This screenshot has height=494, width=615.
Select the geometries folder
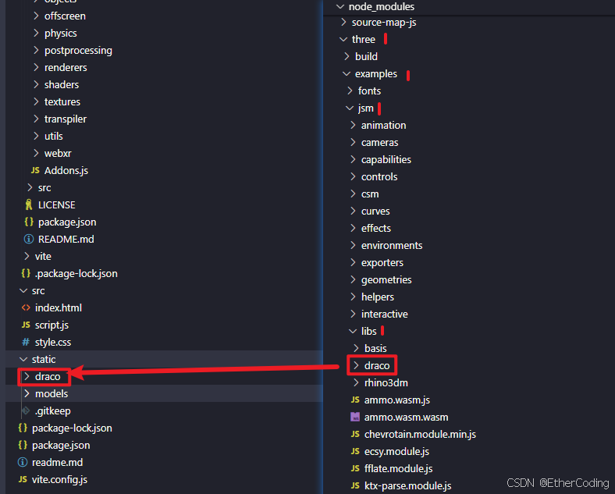[386, 279]
